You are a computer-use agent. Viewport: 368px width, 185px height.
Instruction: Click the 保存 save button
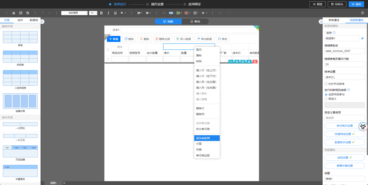pyautogui.click(x=356, y=4)
